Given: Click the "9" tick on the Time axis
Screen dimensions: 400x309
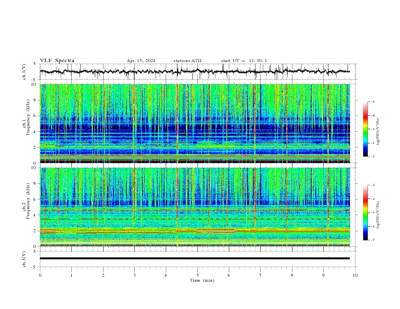Looking at the screenshot, I should (x=323, y=275).
